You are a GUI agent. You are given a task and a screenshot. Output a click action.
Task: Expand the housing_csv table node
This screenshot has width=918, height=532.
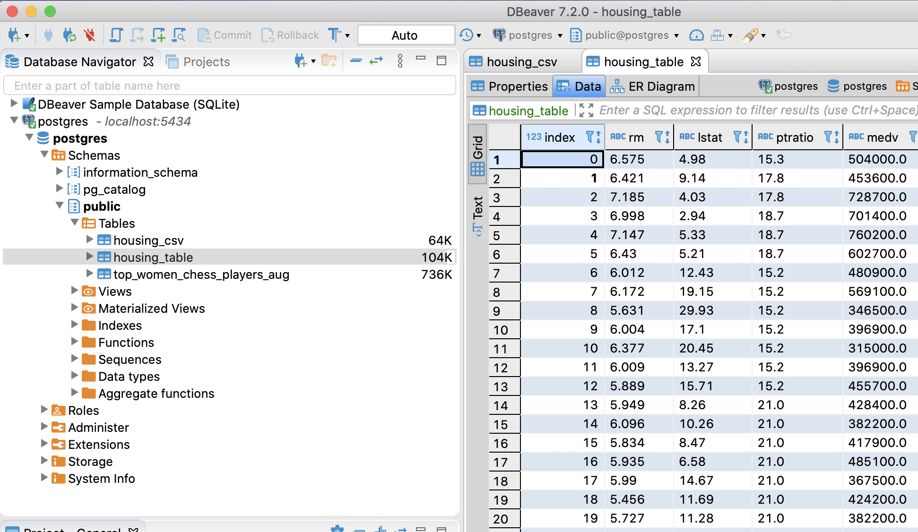pos(90,240)
